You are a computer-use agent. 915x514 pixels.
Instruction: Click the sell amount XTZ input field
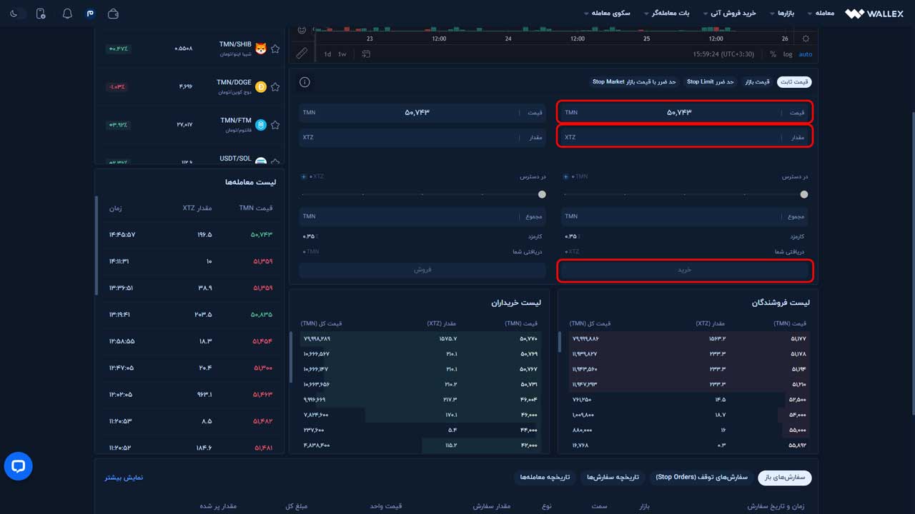pos(423,136)
